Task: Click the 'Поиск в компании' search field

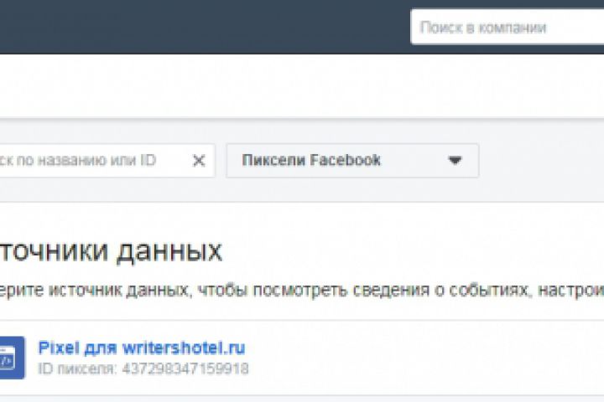Action: coord(508,28)
